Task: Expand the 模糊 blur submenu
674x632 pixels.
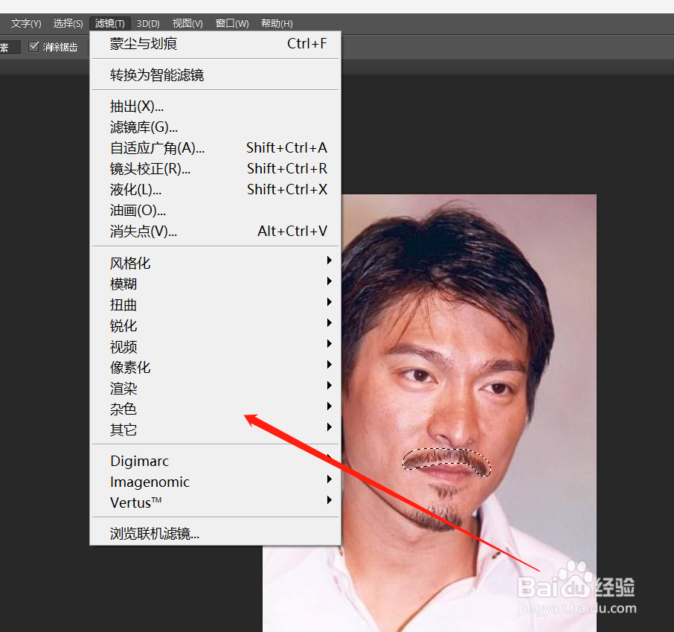Action: tap(215, 284)
